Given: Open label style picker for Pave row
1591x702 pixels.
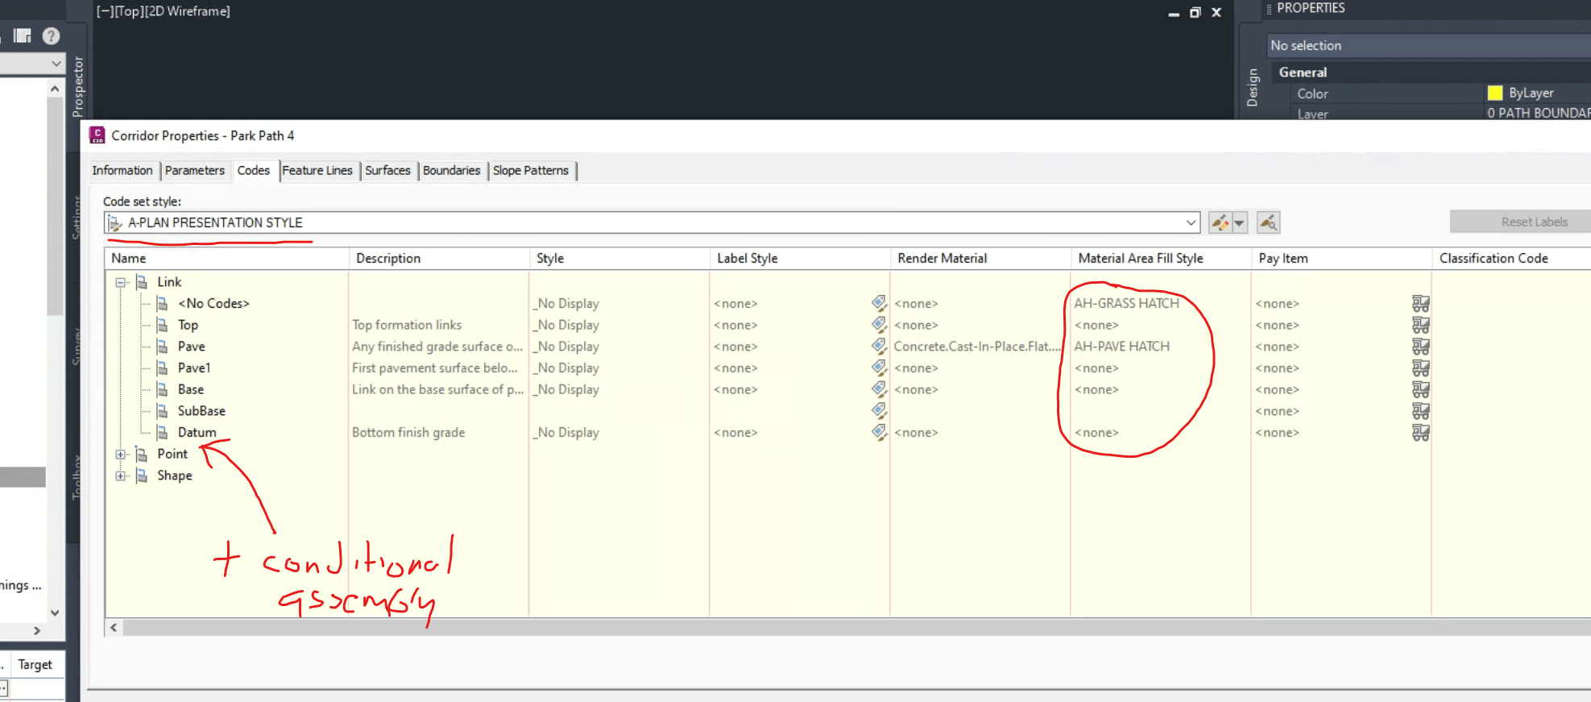Looking at the screenshot, I should (x=879, y=346).
